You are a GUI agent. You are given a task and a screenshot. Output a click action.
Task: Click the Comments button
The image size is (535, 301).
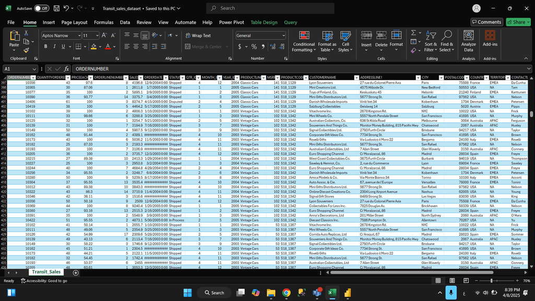coord(487,22)
